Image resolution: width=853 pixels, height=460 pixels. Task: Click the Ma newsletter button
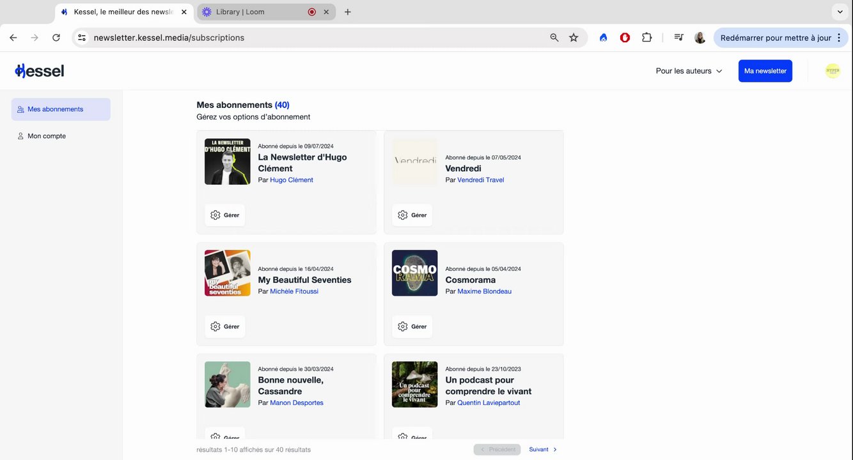[765, 71]
